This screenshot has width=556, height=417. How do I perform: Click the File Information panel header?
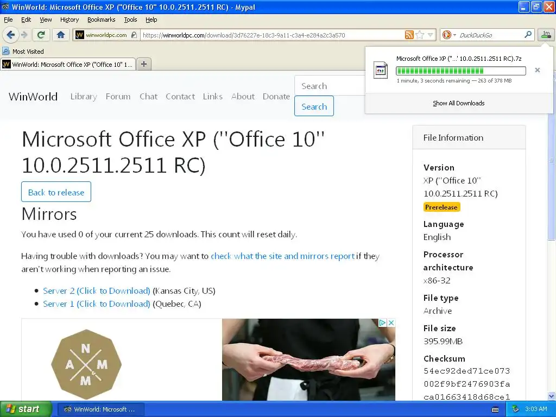click(469, 137)
